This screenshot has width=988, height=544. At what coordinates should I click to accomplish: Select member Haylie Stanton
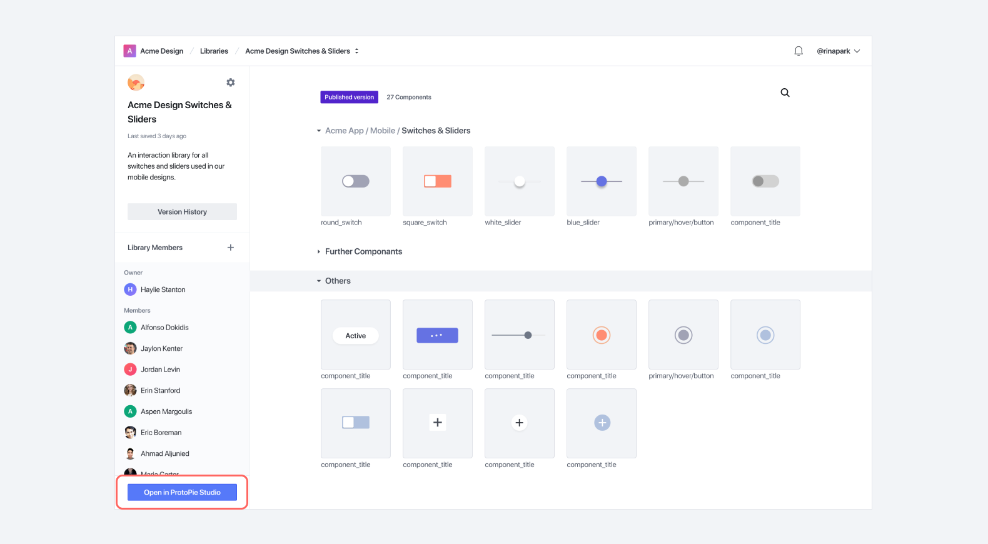tap(163, 290)
